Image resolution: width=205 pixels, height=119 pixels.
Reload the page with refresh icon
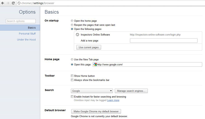tap(13, 3)
